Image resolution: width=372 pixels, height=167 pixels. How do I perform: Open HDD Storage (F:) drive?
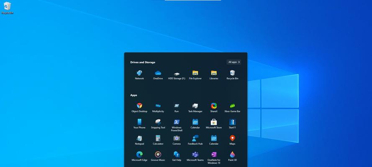click(x=177, y=75)
